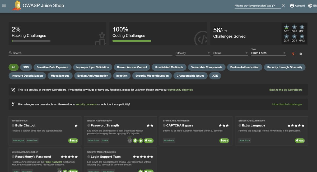Click the Coding Challenges progress bar

(x=132, y=41)
